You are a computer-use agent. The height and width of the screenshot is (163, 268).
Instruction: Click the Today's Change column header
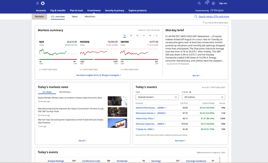(208, 103)
